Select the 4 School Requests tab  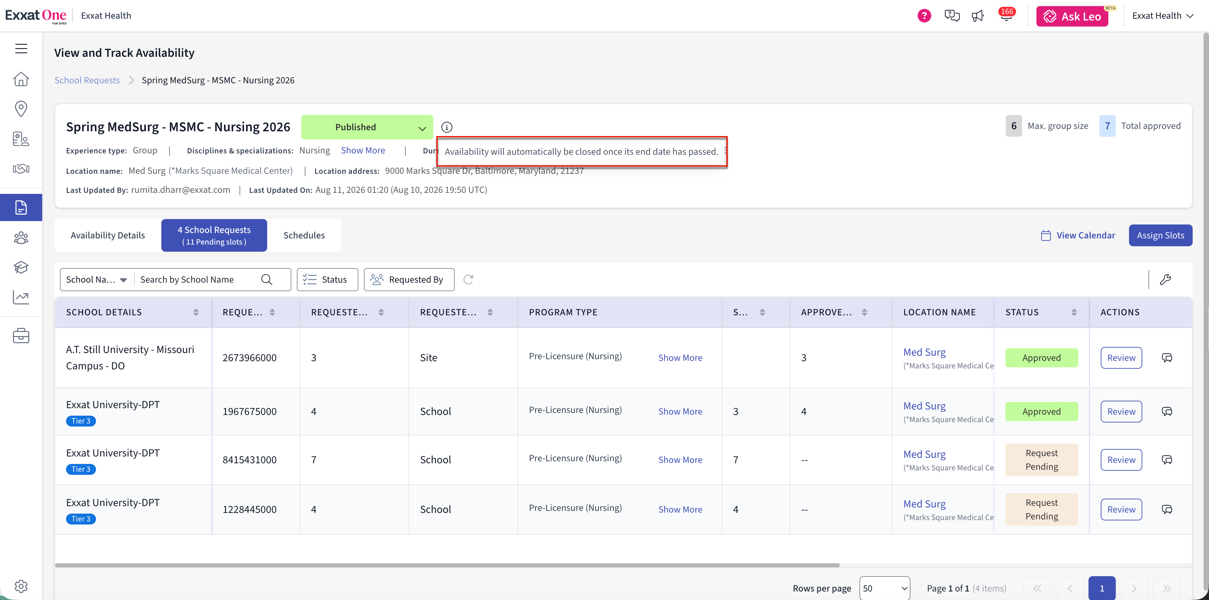click(x=214, y=235)
